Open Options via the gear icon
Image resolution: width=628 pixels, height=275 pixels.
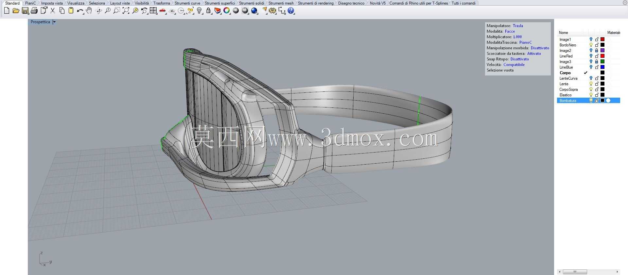[272, 11]
